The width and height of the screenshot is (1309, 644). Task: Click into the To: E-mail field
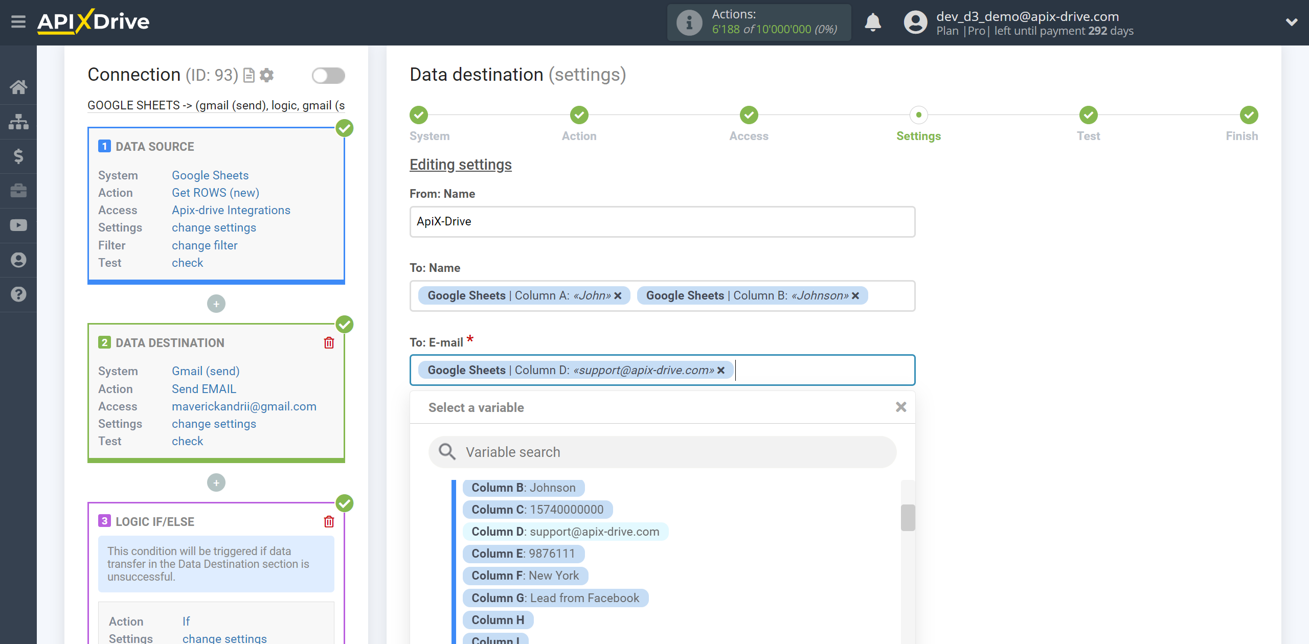[662, 370]
